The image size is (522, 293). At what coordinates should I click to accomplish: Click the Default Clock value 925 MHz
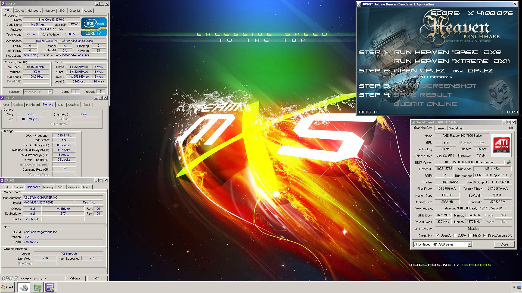click(x=443, y=222)
